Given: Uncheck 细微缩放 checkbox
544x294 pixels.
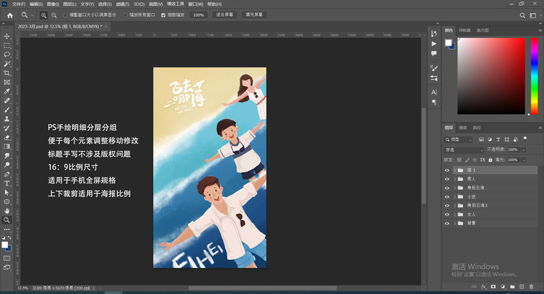Looking at the screenshot, I should pos(163,15).
